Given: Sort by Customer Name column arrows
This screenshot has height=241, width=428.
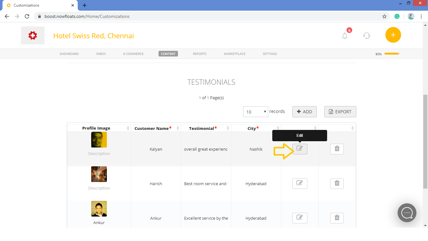Looking at the screenshot, I should point(178,128).
